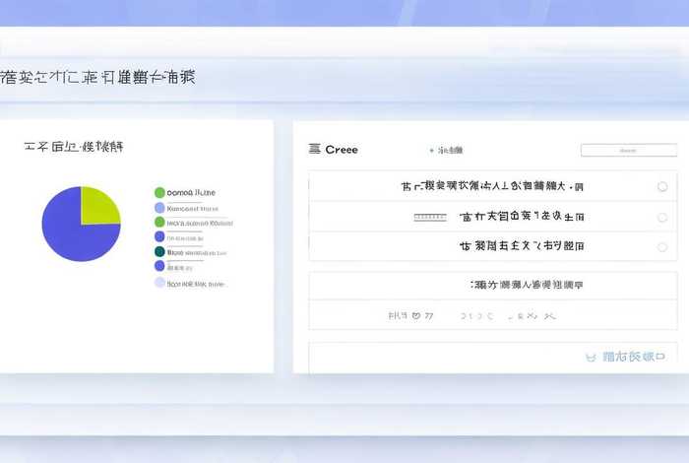Open the hamburger menu beside Creee
689x463 pixels.
click(315, 150)
